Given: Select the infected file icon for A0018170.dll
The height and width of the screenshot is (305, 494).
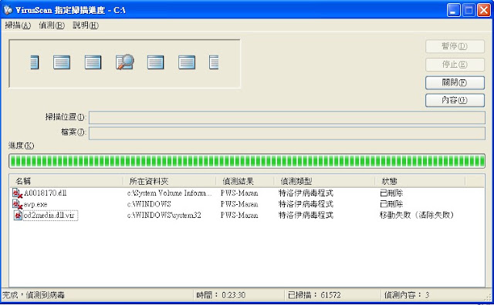Looking at the screenshot, I should (x=17, y=193).
